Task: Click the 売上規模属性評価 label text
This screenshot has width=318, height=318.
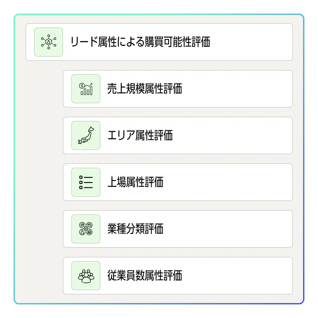Action: click(144, 89)
